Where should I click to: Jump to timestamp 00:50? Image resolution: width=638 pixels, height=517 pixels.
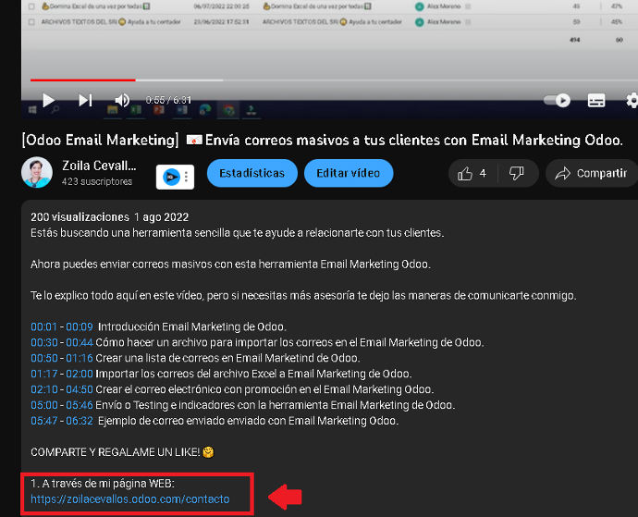pos(44,358)
